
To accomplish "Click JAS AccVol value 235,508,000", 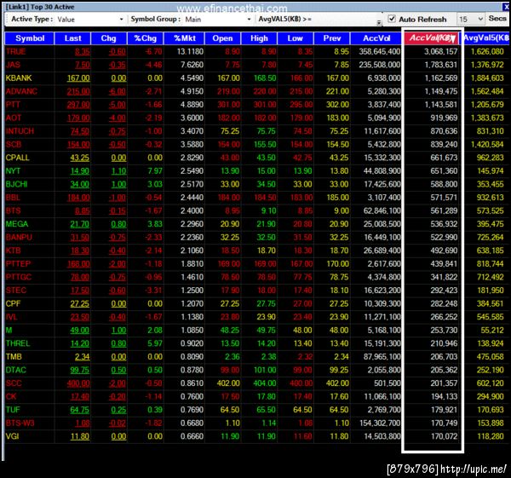I will coord(379,65).
